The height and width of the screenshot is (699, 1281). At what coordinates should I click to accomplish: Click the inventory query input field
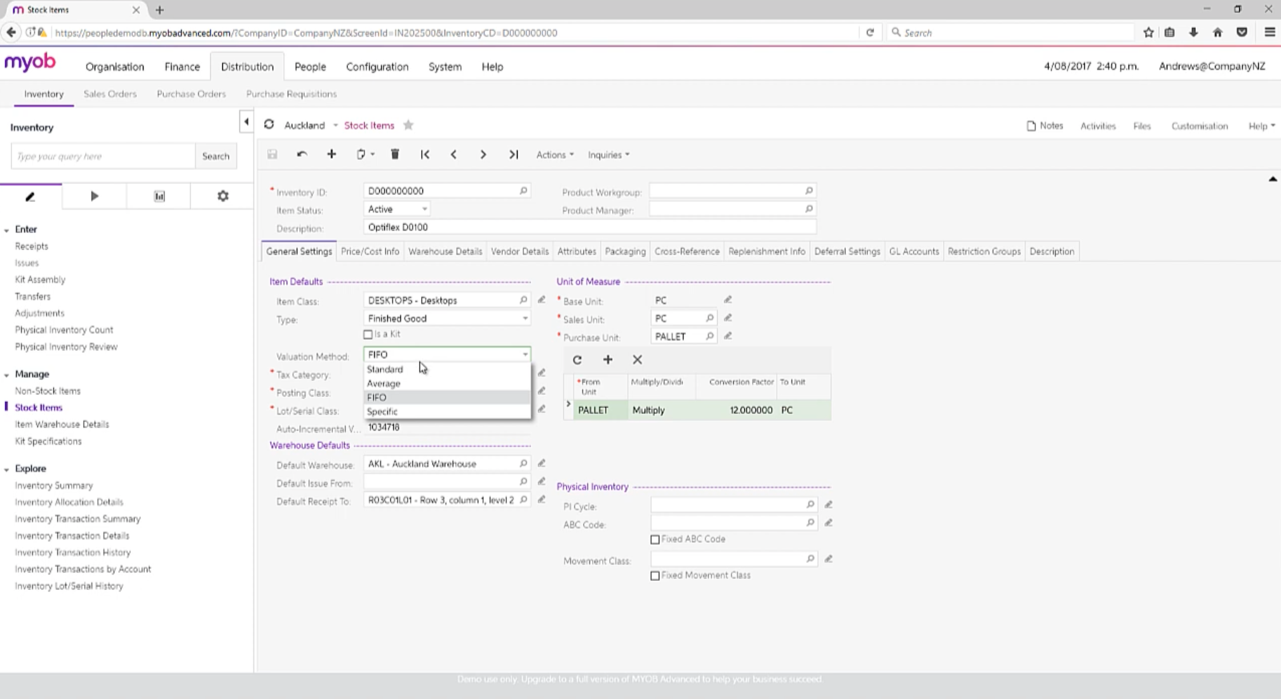click(x=102, y=156)
